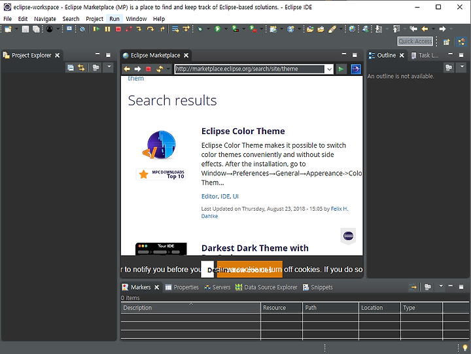Open the Window menu
Image resolution: width=471 pixels, height=354 pixels.
tap(136, 19)
